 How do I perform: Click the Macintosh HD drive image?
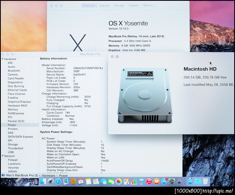click(145, 96)
